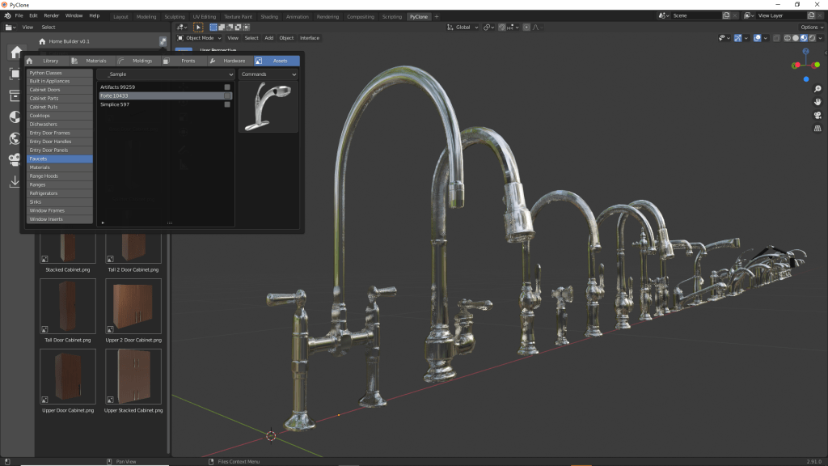Check the Forte 10433 checkbox
Image resolution: width=828 pixels, height=466 pixels.
[228, 95]
